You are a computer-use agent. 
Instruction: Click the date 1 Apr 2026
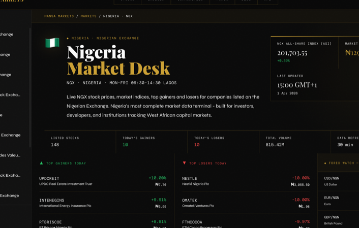click(x=287, y=93)
